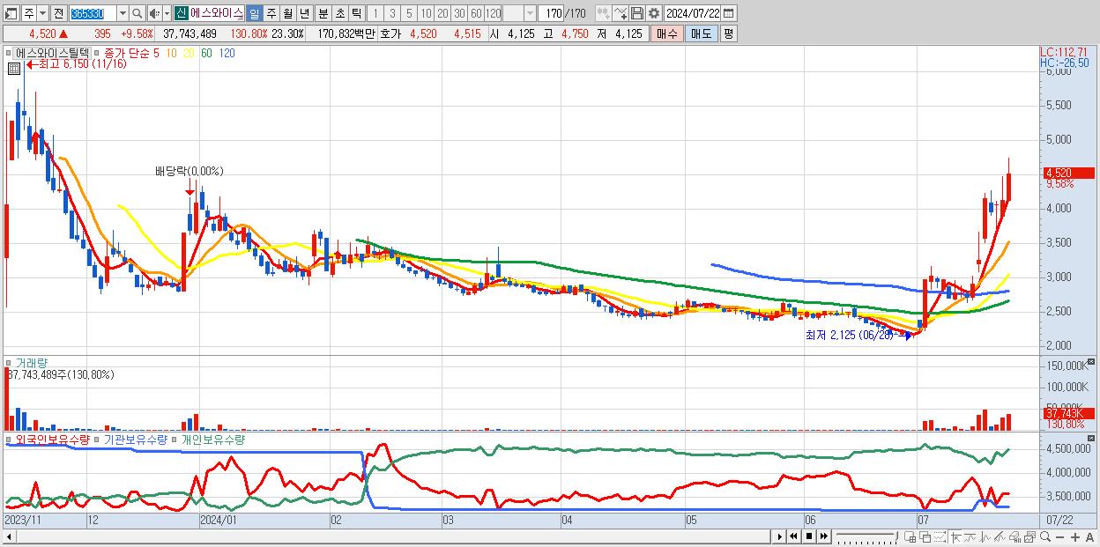The width and height of the screenshot is (1100, 547).
Task: Select interval preset 30
Action: tap(459, 13)
